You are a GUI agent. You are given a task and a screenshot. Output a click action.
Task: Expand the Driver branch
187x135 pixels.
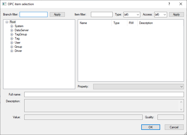(12, 51)
